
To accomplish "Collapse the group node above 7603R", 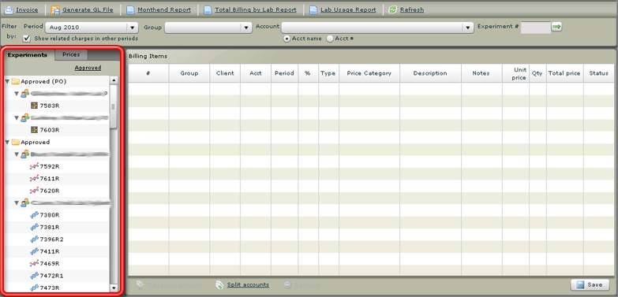I will click(17, 117).
